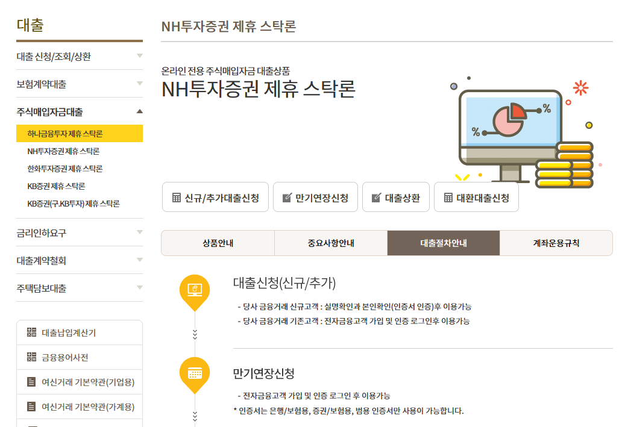The height and width of the screenshot is (427, 628).
Task: Open 한화투자증권 제휴 스탁론 sidebar item
Action: pos(65,169)
